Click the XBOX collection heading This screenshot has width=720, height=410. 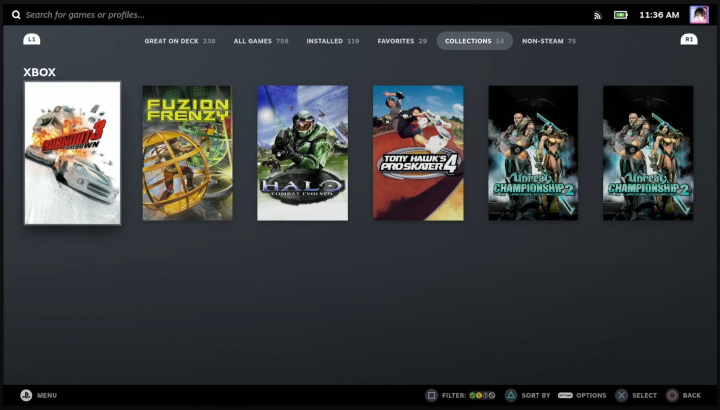(39, 72)
